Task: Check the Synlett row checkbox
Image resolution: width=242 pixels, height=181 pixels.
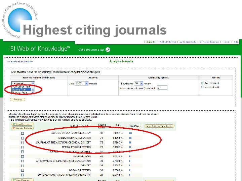Action: point(23,166)
